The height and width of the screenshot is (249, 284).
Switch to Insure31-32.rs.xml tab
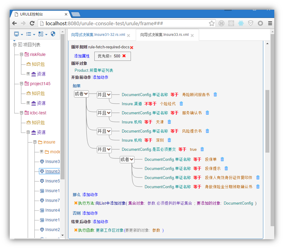98,35
